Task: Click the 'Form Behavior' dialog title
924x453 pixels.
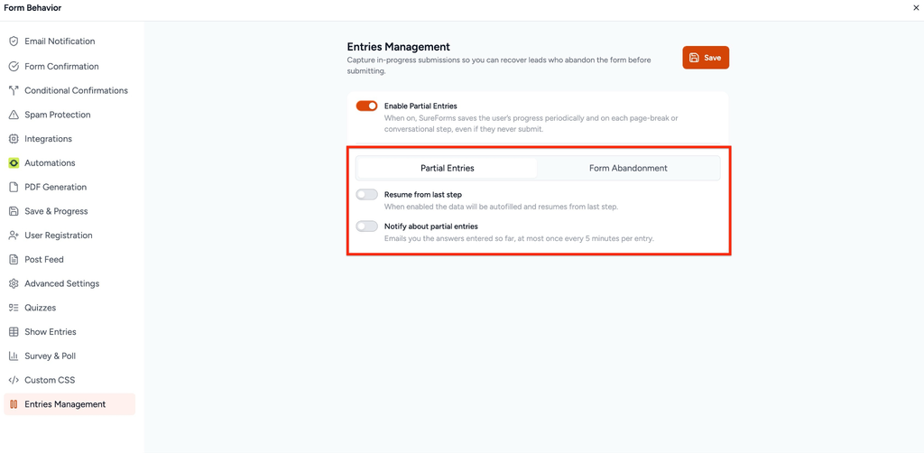Action: coord(32,7)
